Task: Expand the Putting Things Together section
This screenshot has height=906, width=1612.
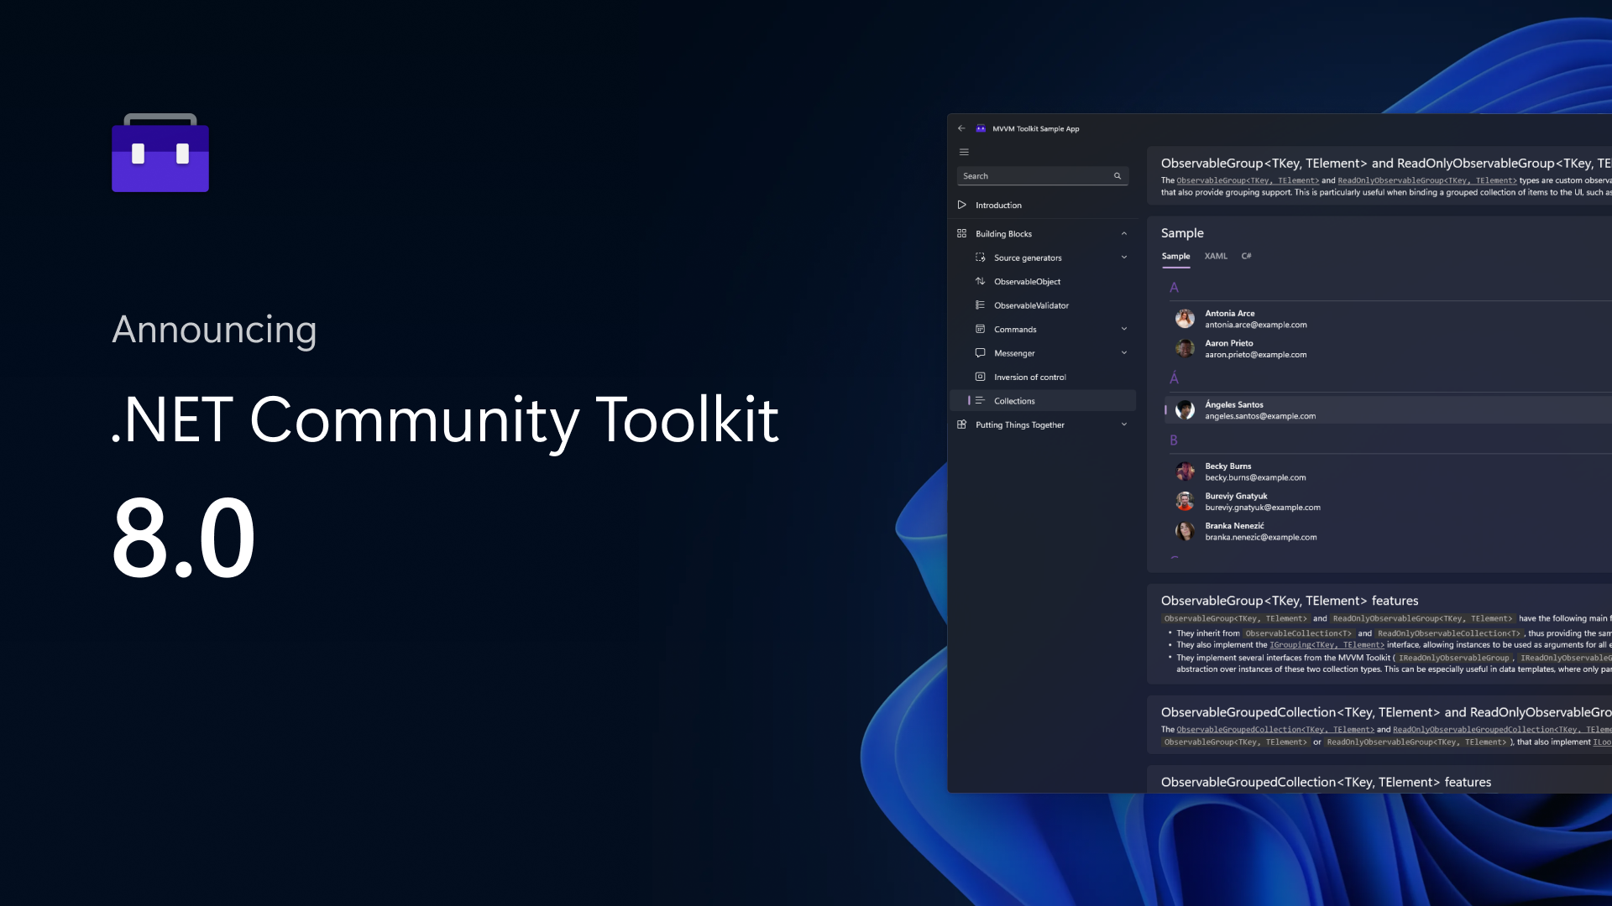Action: pos(1123,424)
